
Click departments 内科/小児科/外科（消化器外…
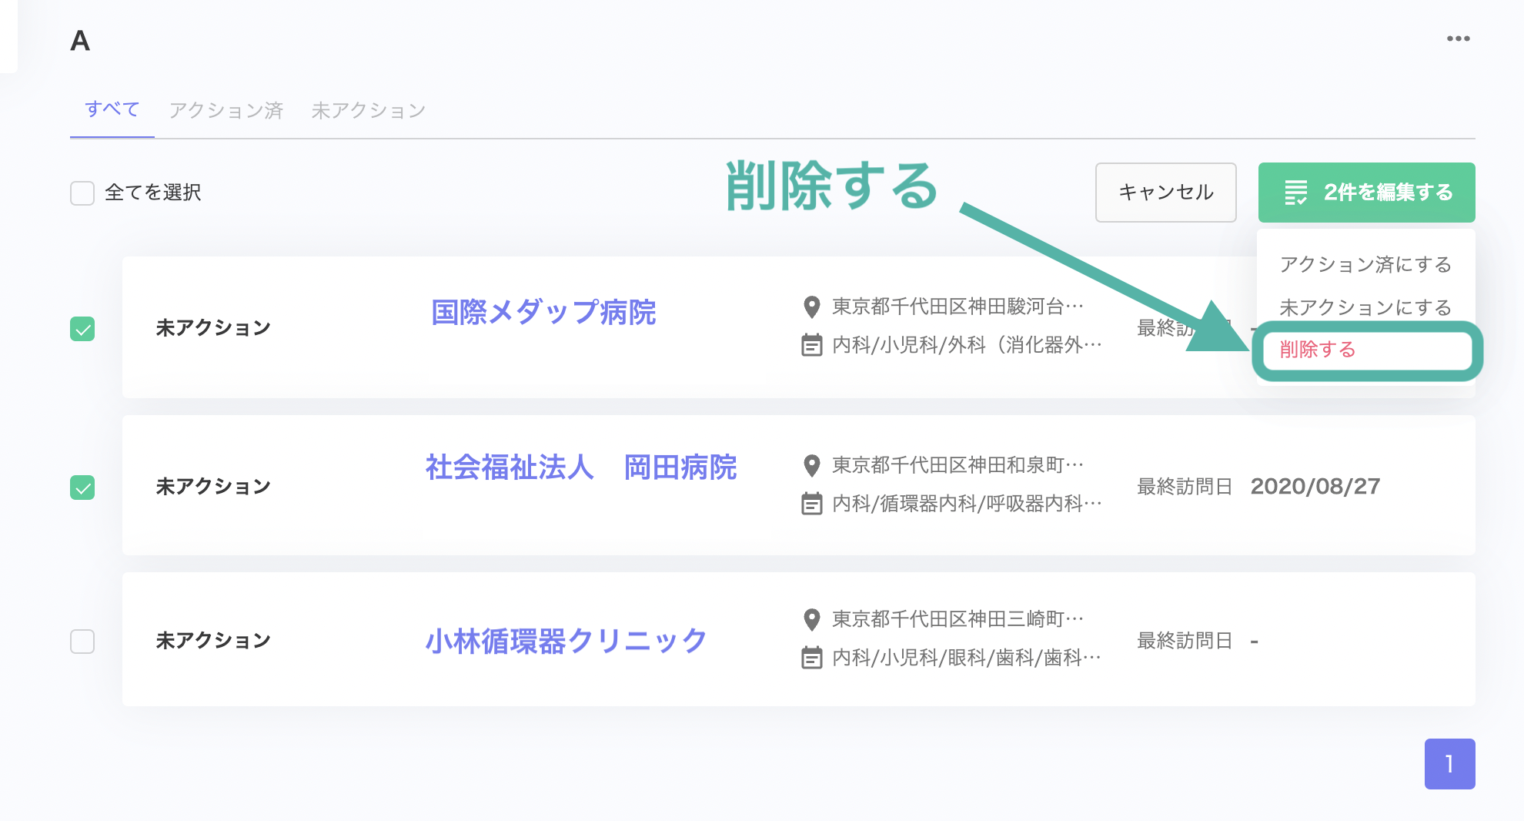[x=967, y=345]
